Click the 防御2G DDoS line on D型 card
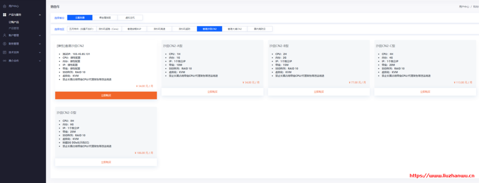 (76, 142)
